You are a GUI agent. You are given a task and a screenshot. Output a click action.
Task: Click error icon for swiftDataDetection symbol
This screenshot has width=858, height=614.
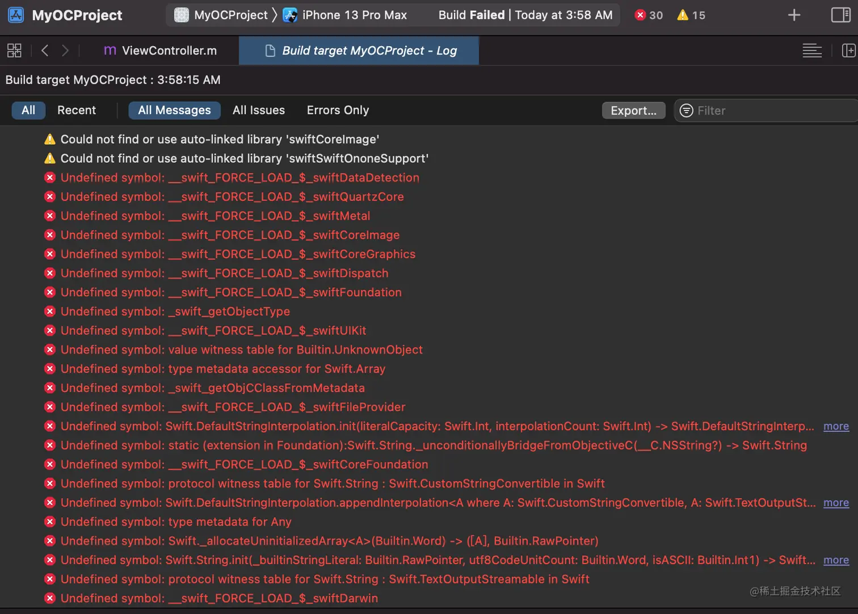pyautogui.click(x=50, y=178)
